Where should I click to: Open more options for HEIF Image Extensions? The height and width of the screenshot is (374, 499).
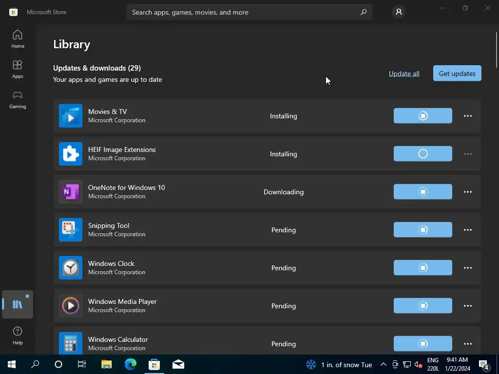(x=467, y=154)
